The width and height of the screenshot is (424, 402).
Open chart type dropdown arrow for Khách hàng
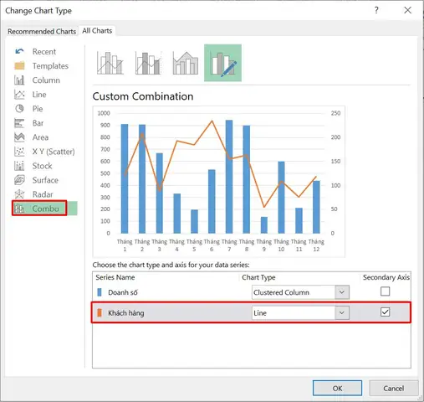pyautogui.click(x=342, y=313)
